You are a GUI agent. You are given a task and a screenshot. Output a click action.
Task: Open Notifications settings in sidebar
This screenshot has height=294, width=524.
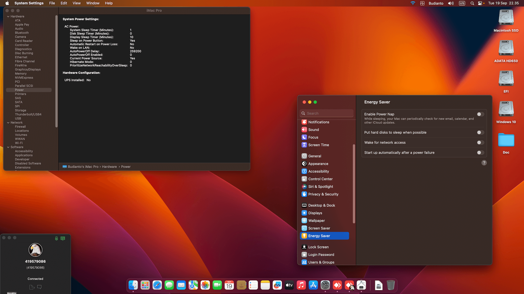[318, 122]
